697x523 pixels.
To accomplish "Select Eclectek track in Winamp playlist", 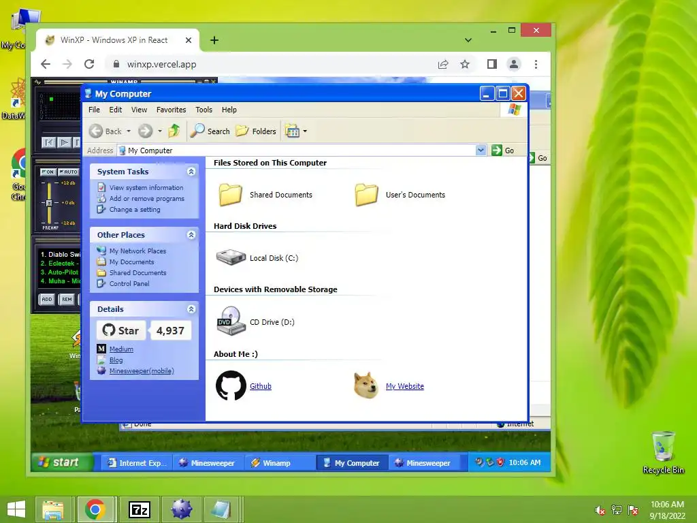I will (60, 264).
